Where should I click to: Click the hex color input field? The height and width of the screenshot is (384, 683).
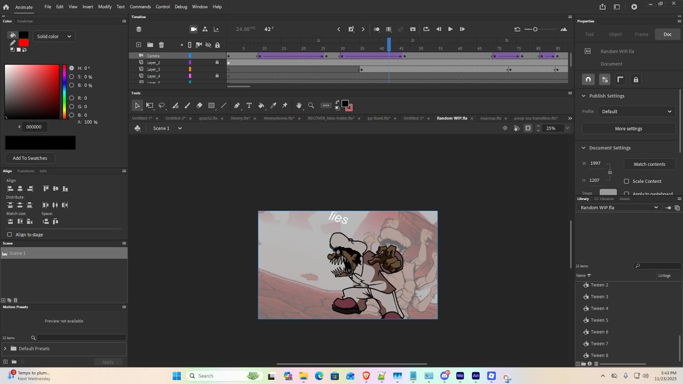34,127
